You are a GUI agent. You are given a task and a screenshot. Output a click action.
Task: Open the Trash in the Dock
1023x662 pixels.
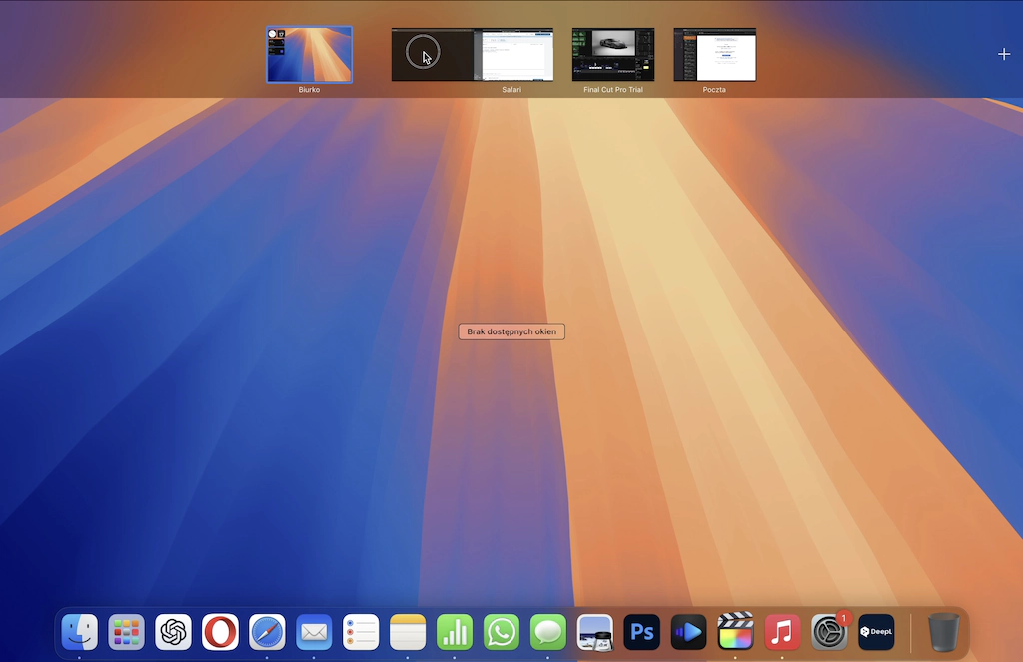pos(944,632)
